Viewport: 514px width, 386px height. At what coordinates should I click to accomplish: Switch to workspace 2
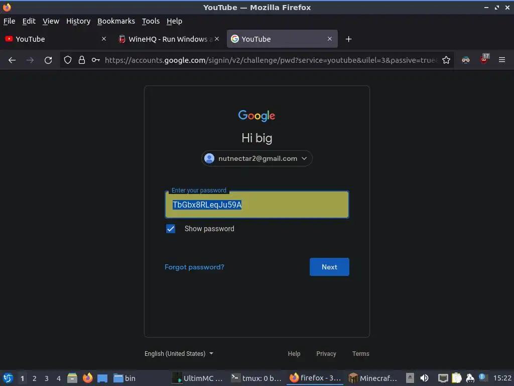click(x=35, y=378)
